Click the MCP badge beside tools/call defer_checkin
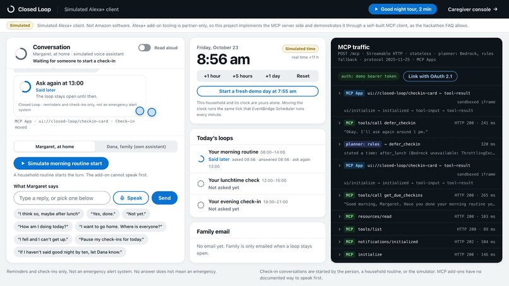Viewport: 509px width, 286px height. click(x=349, y=122)
